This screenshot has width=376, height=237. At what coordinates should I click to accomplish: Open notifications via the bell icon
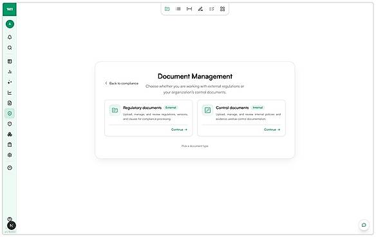point(10,37)
